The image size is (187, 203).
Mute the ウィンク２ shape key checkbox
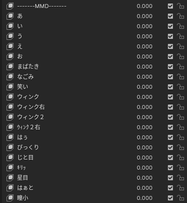pos(170,117)
